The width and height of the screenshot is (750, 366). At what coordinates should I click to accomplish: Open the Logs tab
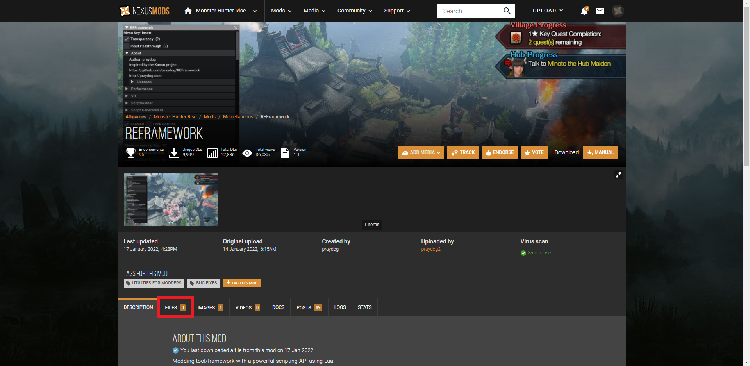click(x=340, y=307)
